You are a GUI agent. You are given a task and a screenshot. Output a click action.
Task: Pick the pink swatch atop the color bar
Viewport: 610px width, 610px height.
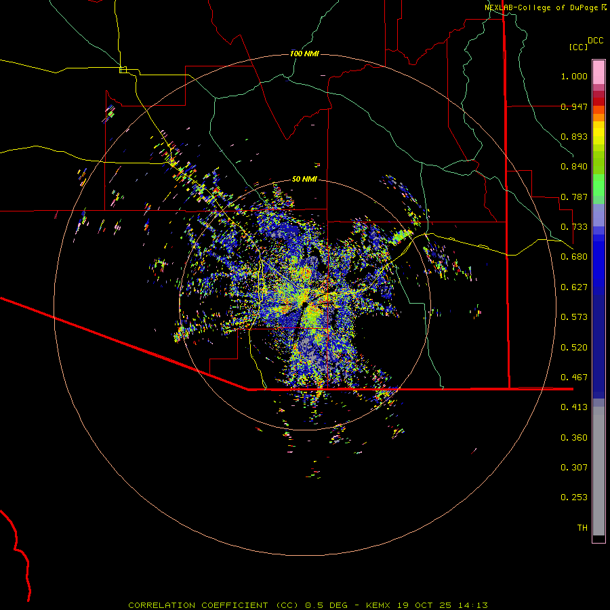coord(598,73)
